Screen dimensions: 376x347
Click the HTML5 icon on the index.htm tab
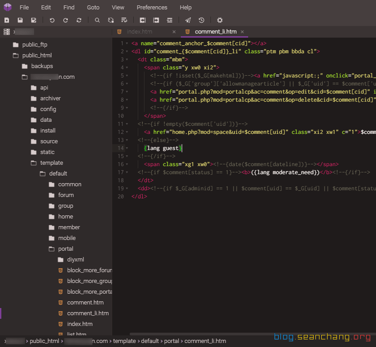tap(119, 32)
